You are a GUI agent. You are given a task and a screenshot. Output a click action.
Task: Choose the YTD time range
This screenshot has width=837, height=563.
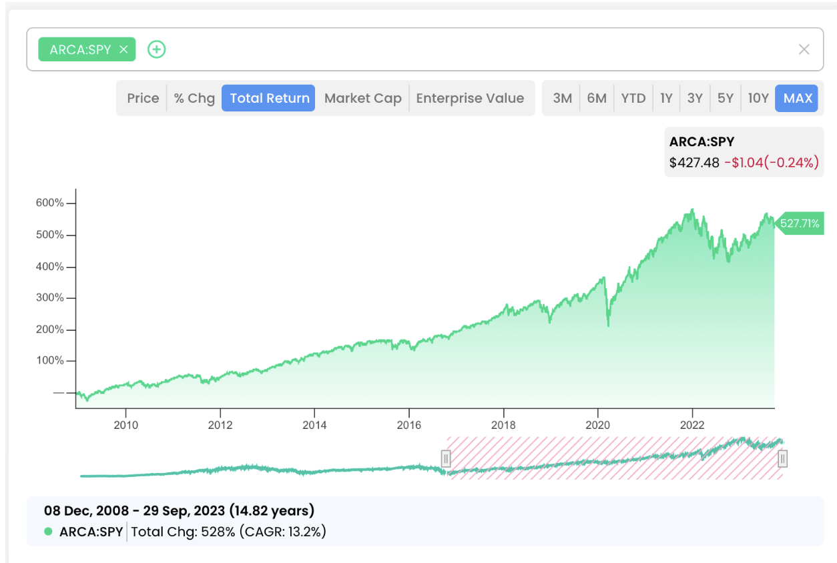point(633,98)
